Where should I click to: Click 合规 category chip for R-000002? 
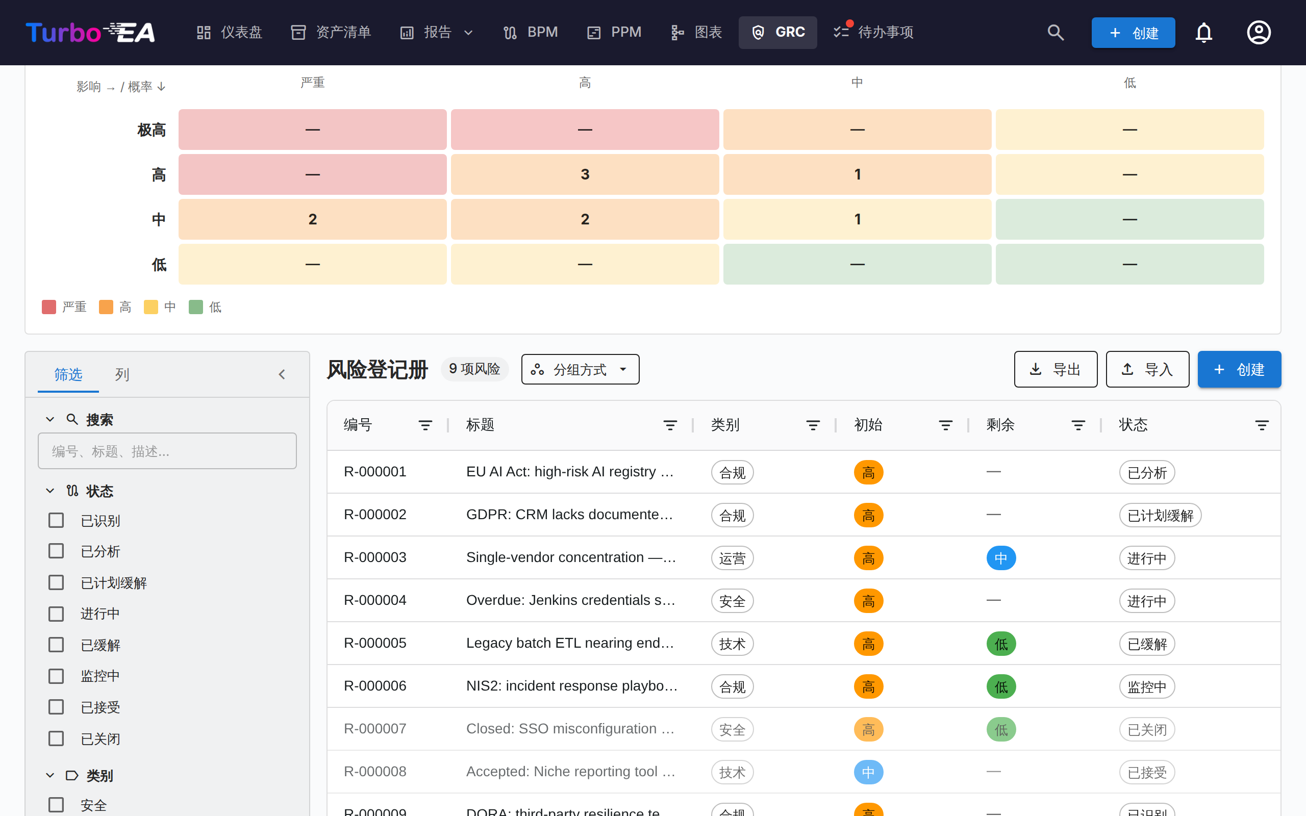click(733, 516)
